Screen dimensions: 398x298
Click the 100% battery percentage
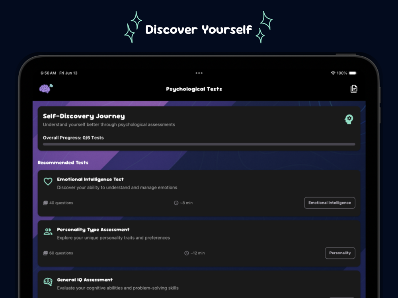pyautogui.click(x=342, y=73)
